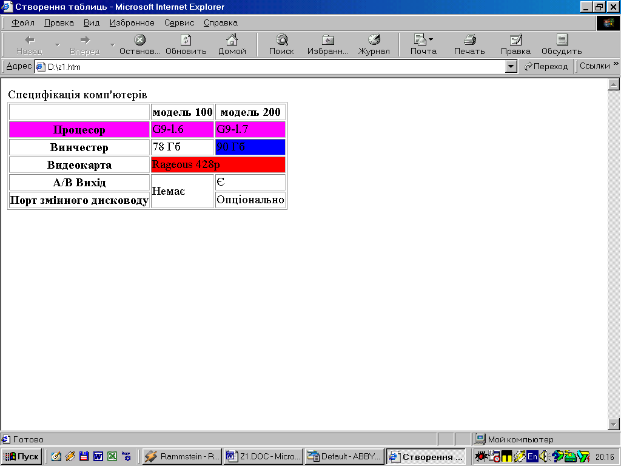The height and width of the screenshot is (466, 621).
Task: Click the address field showing D:\z1.htm
Action: pos(270,67)
